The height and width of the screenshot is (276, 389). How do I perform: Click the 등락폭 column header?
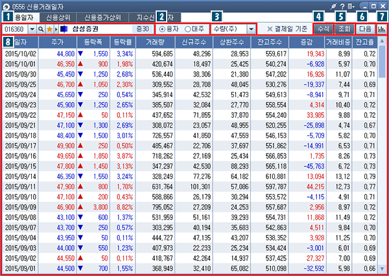93,42
